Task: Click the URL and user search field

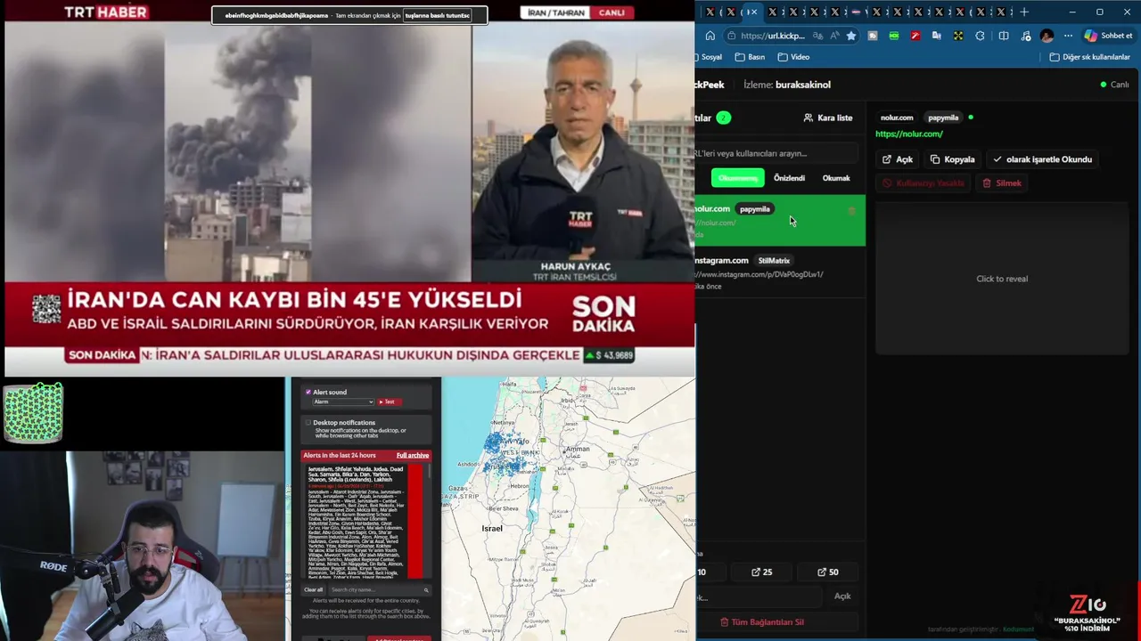Action: pyautogui.click(x=776, y=153)
